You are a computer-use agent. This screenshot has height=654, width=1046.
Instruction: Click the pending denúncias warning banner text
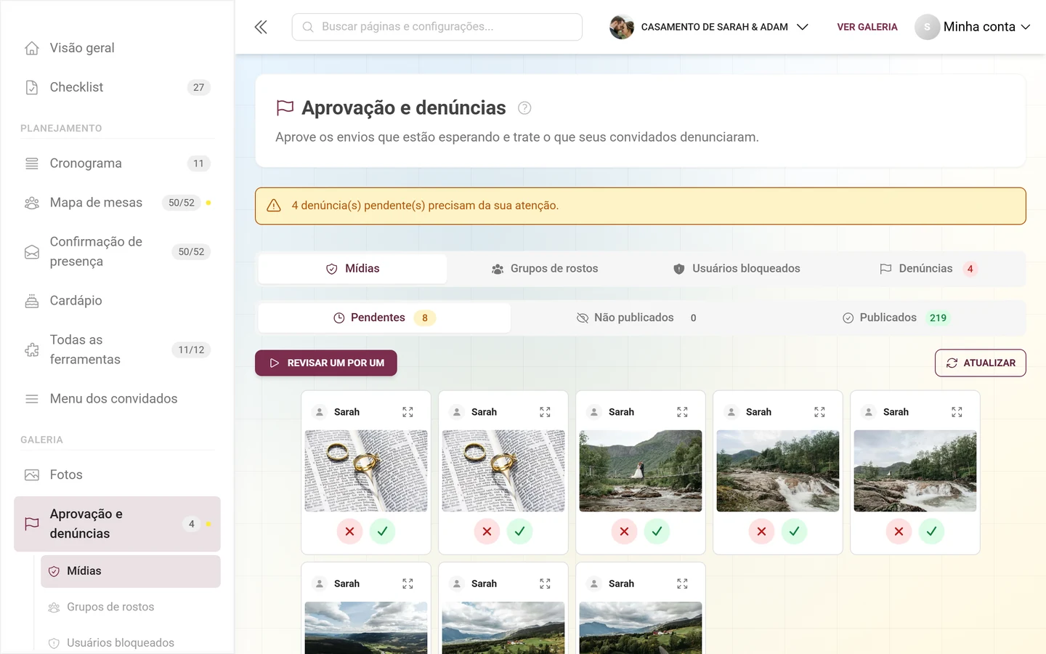tap(425, 206)
